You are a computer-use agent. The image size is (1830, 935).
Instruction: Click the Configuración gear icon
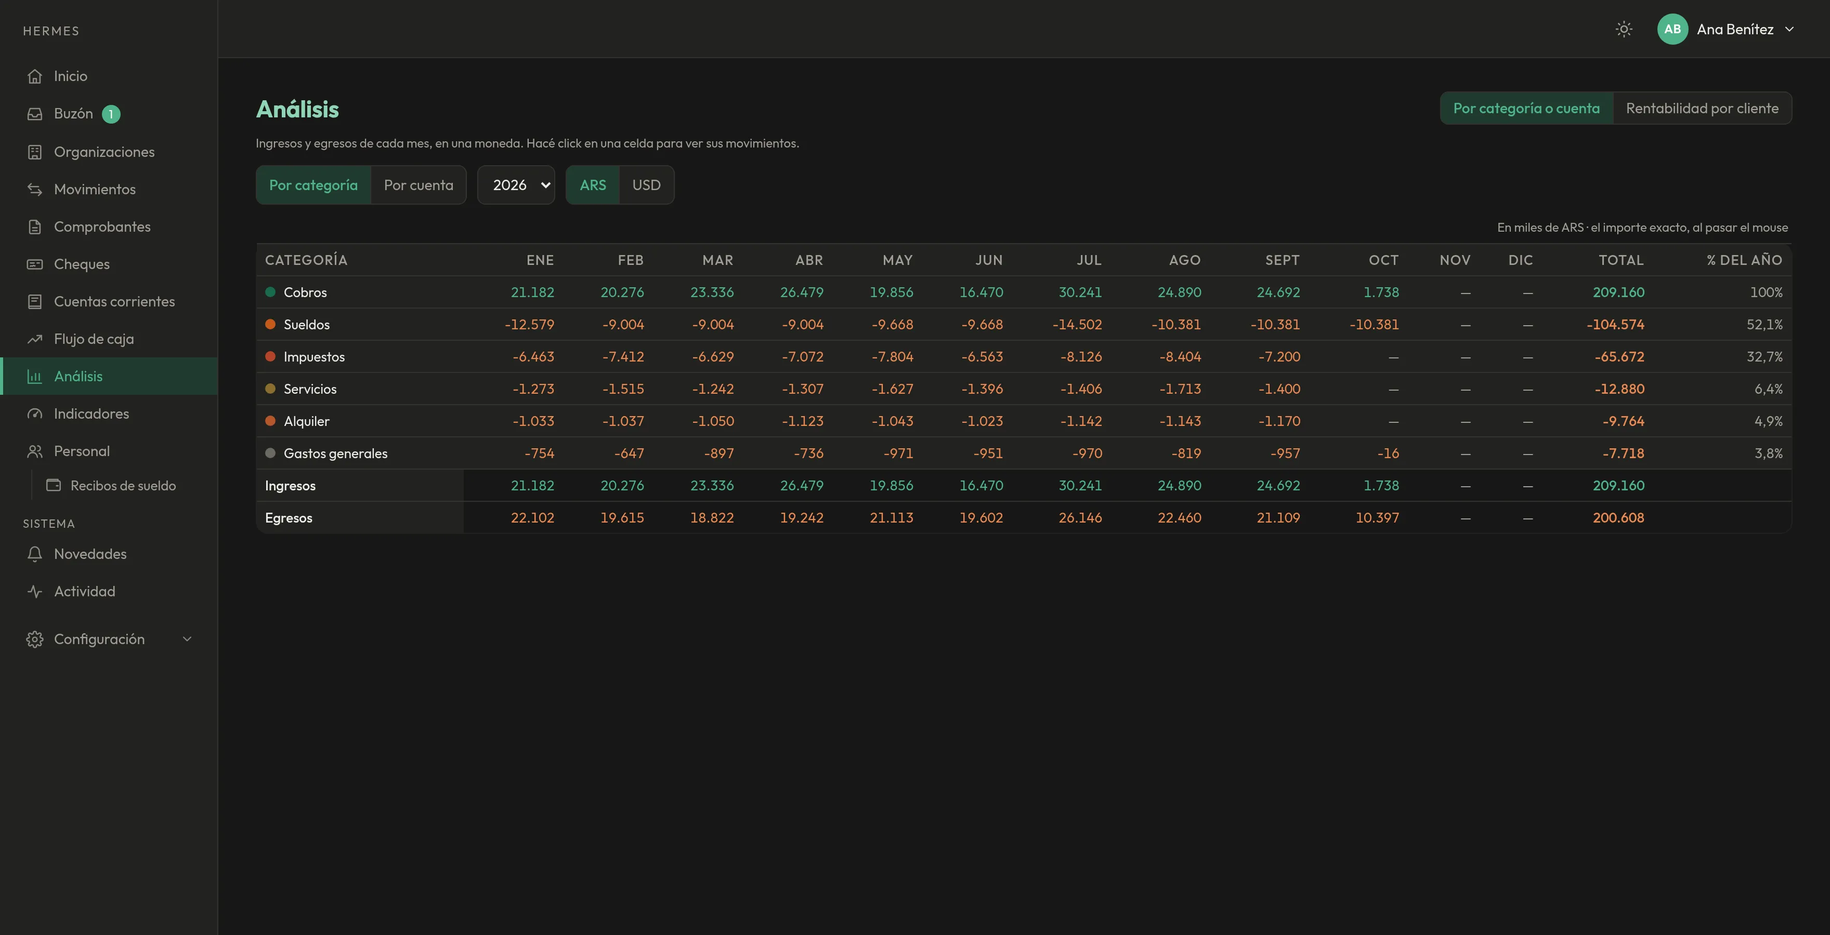coord(35,639)
